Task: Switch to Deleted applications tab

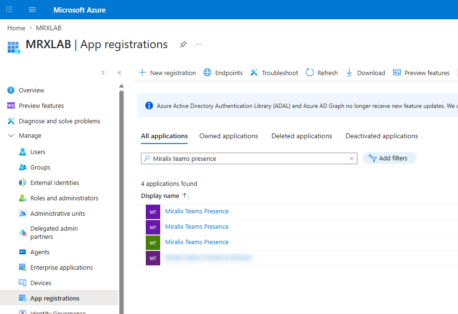Action: coord(302,136)
